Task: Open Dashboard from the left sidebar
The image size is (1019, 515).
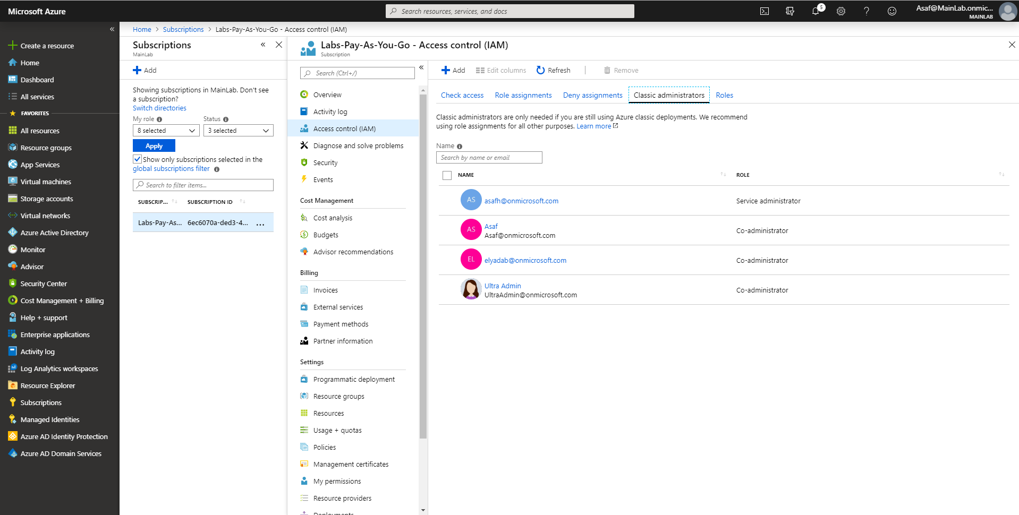Action: pos(37,80)
